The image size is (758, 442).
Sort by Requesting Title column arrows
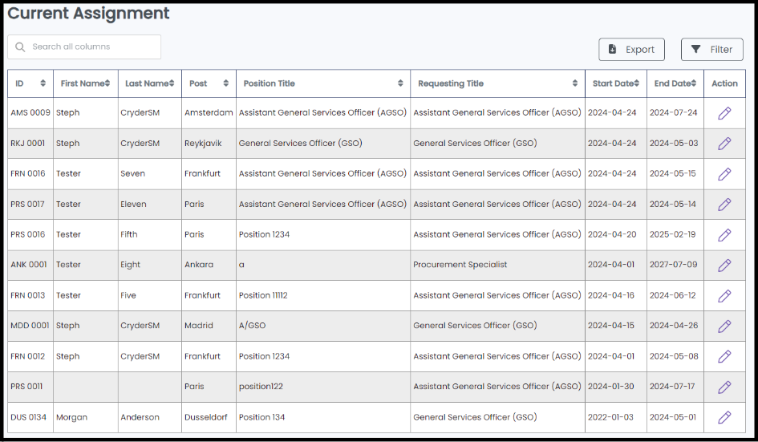coord(575,83)
